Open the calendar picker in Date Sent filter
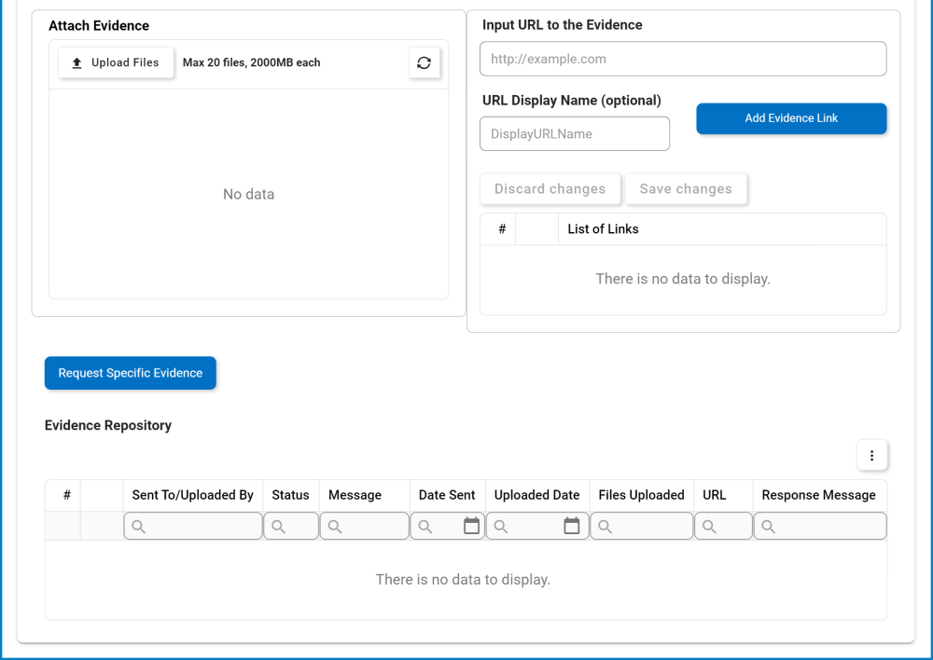933x660 pixels. pos(472,526)
